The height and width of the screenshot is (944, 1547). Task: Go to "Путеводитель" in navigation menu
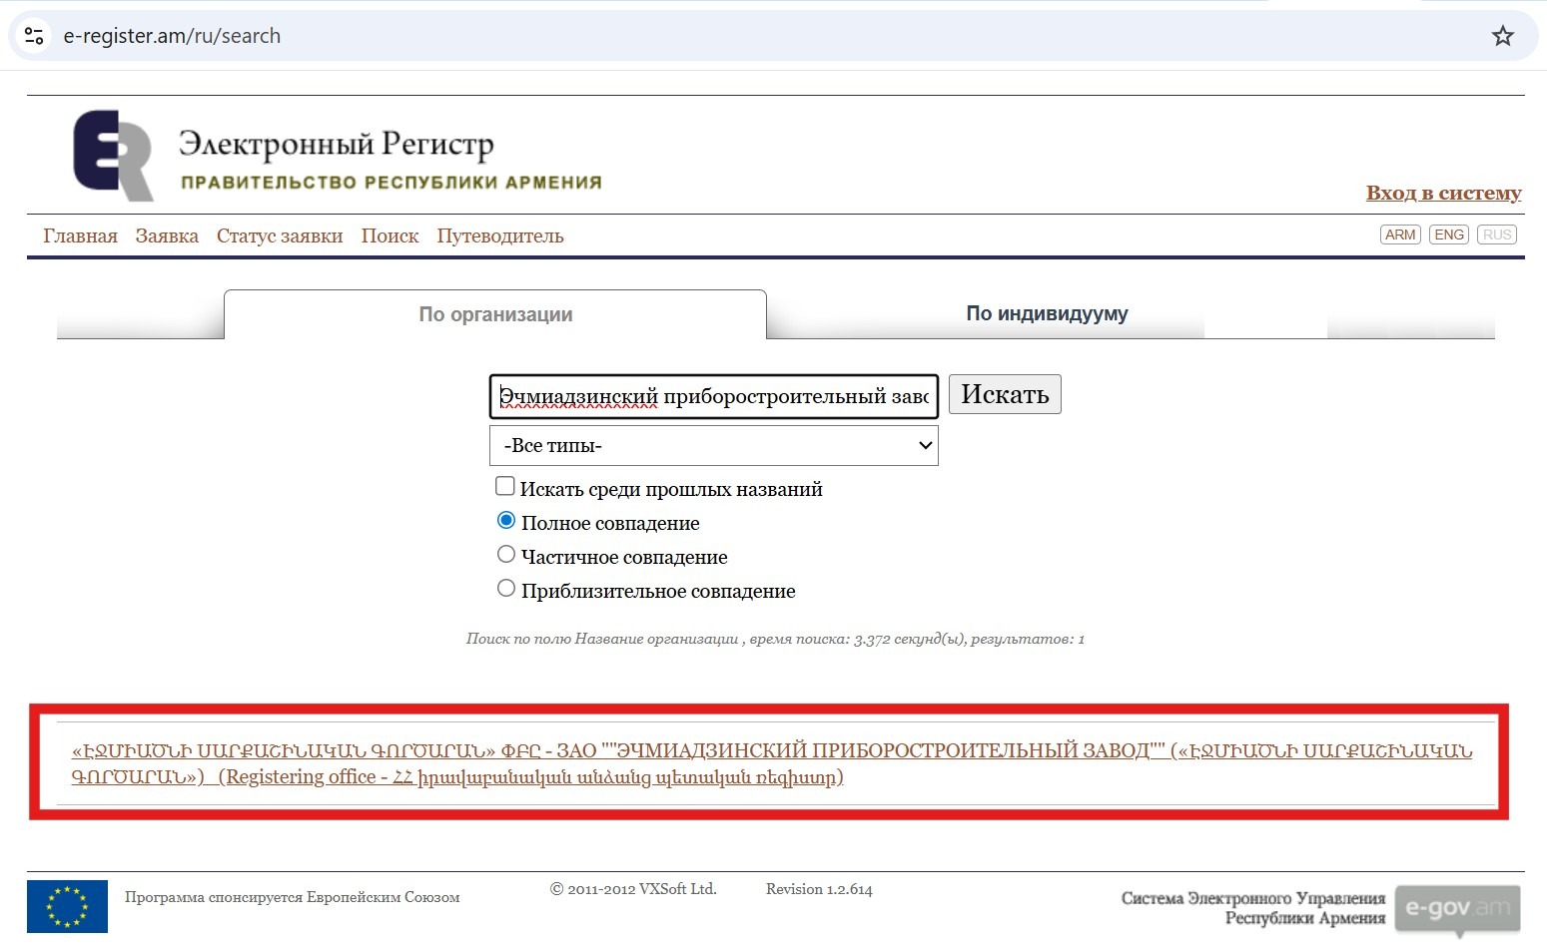click(499, 236)
